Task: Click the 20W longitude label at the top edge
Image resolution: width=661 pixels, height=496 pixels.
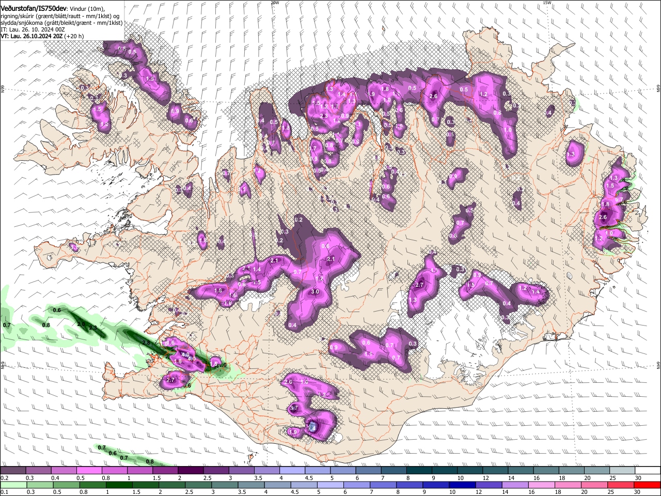Action: (x=274, y=3)
